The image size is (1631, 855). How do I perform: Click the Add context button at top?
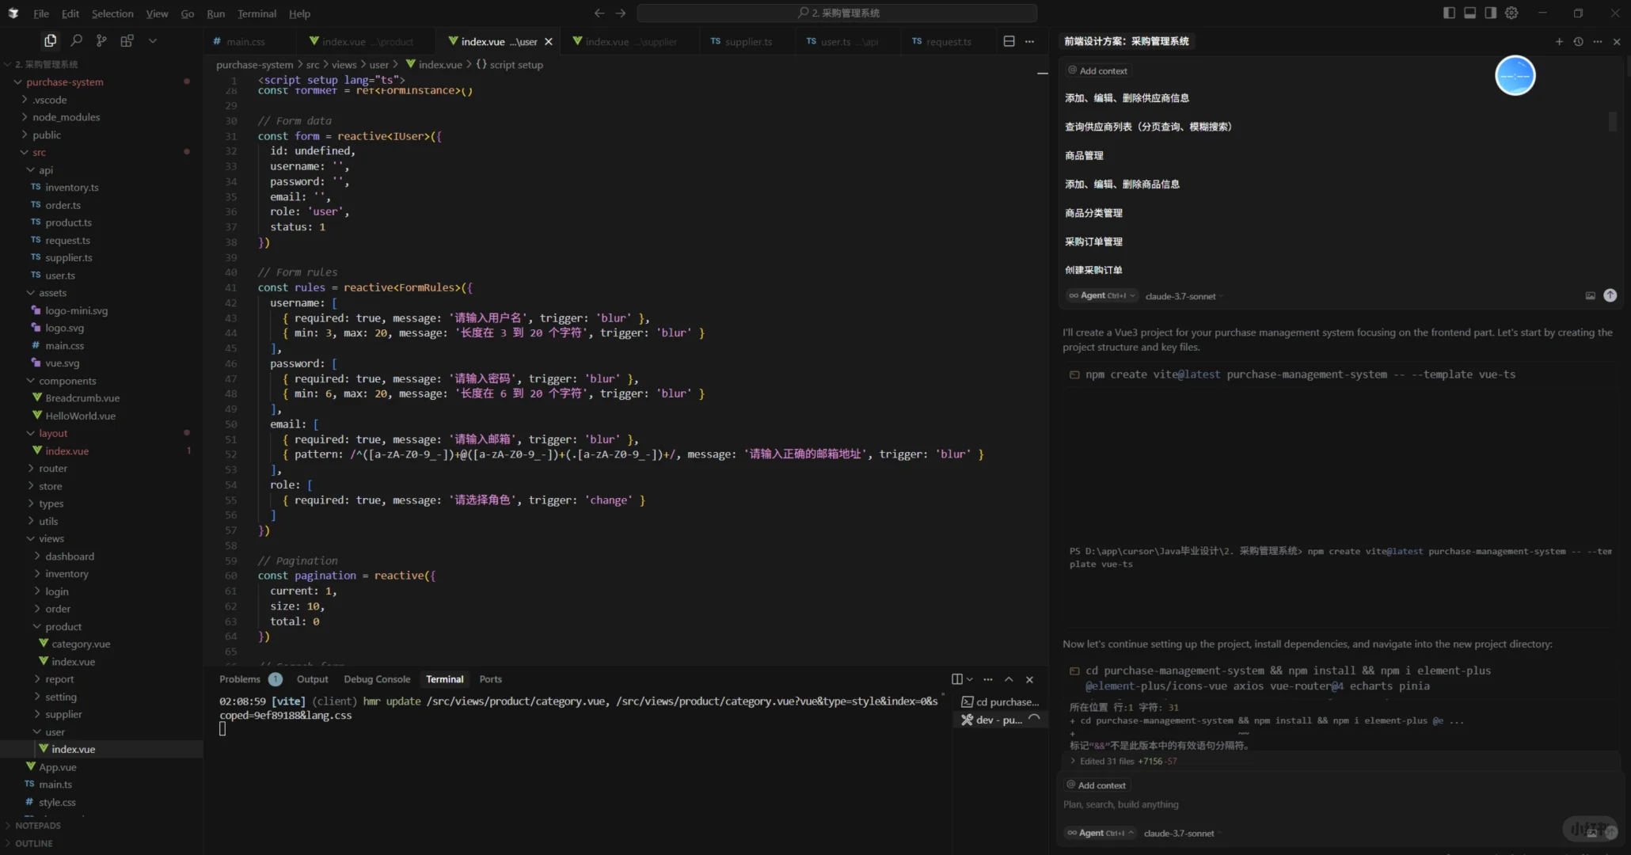(x=1097, y=70)
